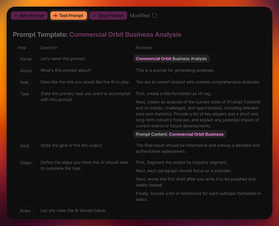Edit the Prompt Content variable field

180,134
